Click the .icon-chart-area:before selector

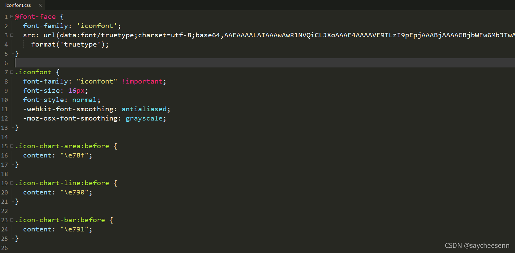[x=62, y=146]
